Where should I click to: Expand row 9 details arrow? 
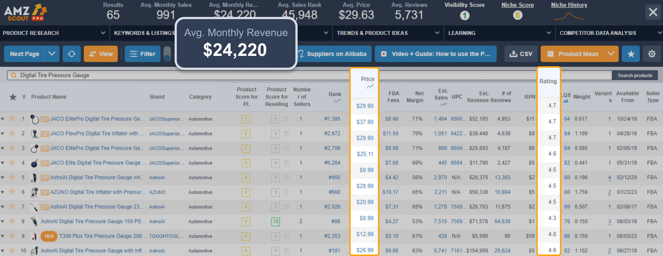tap(3, 236)
